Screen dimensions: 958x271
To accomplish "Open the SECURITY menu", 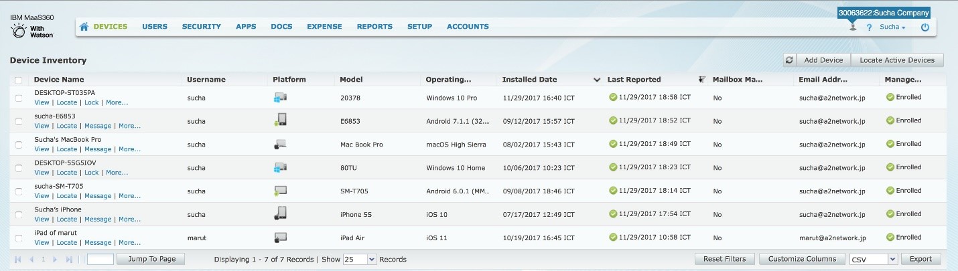I will tap(202, 27).
